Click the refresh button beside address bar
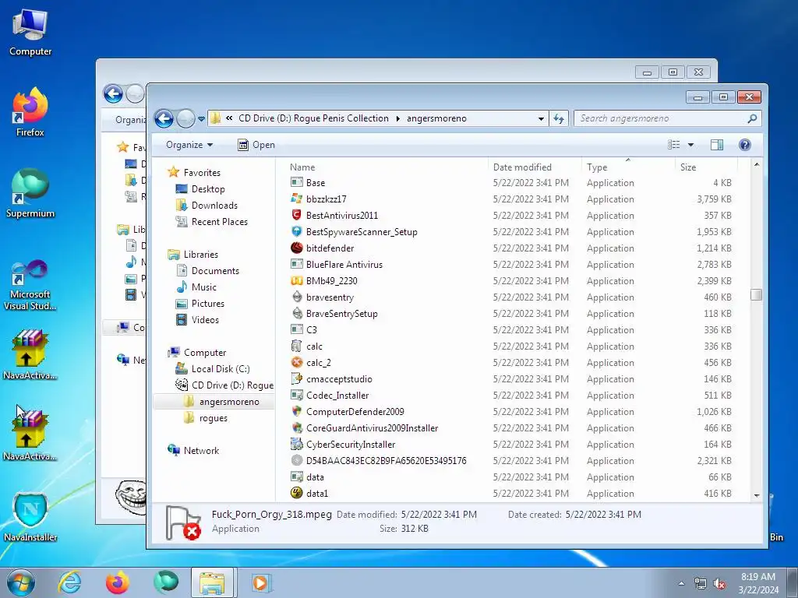This screenshot has height=598, width=798. coord(560,118)
